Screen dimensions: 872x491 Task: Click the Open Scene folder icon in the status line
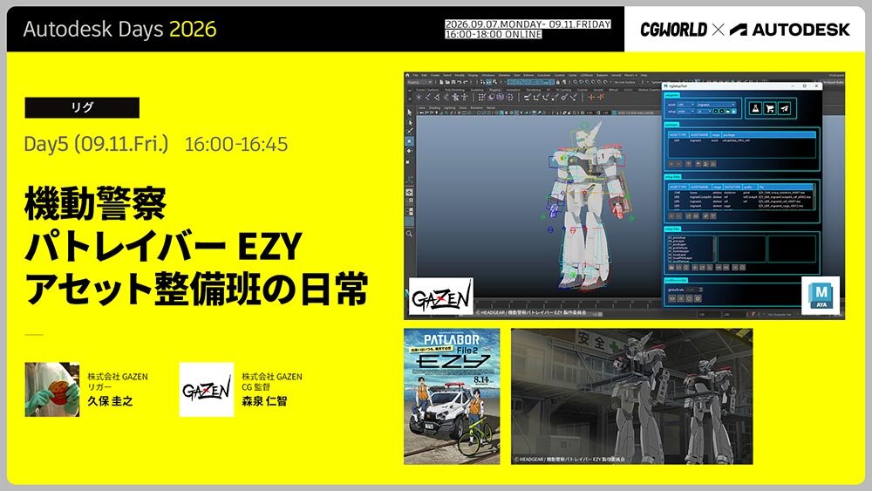447,82
